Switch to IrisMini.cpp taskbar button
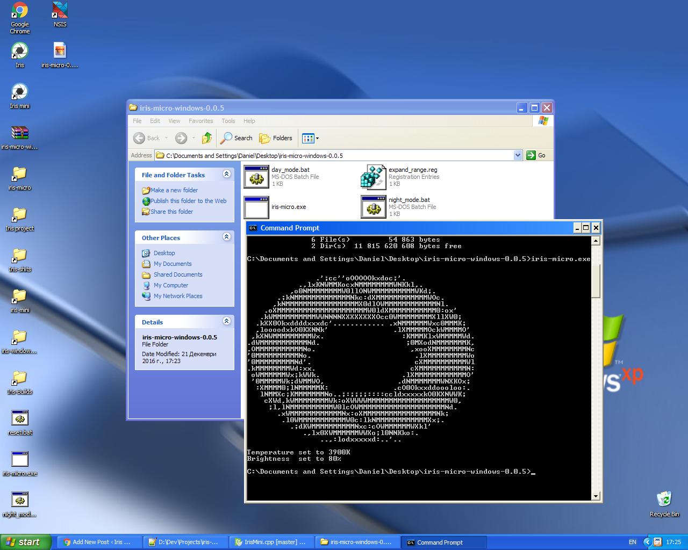The width and height of the screenshot is (688, 550). [273, 542]
